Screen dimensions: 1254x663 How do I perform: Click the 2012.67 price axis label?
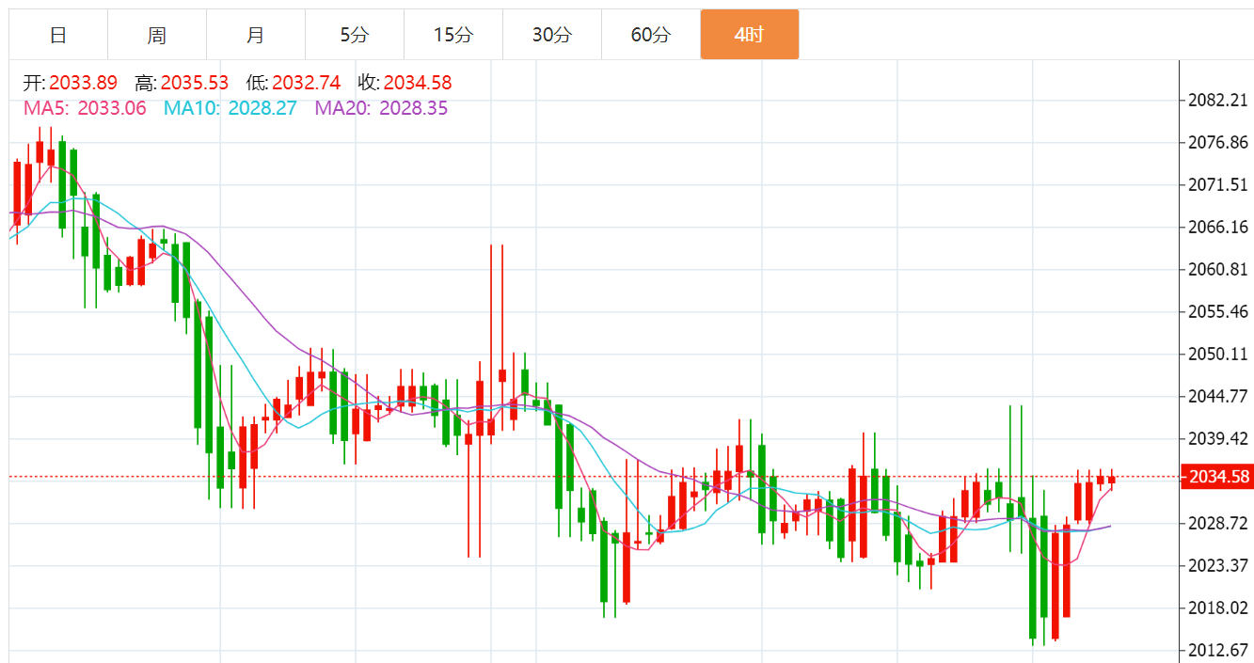point(1219,650)
